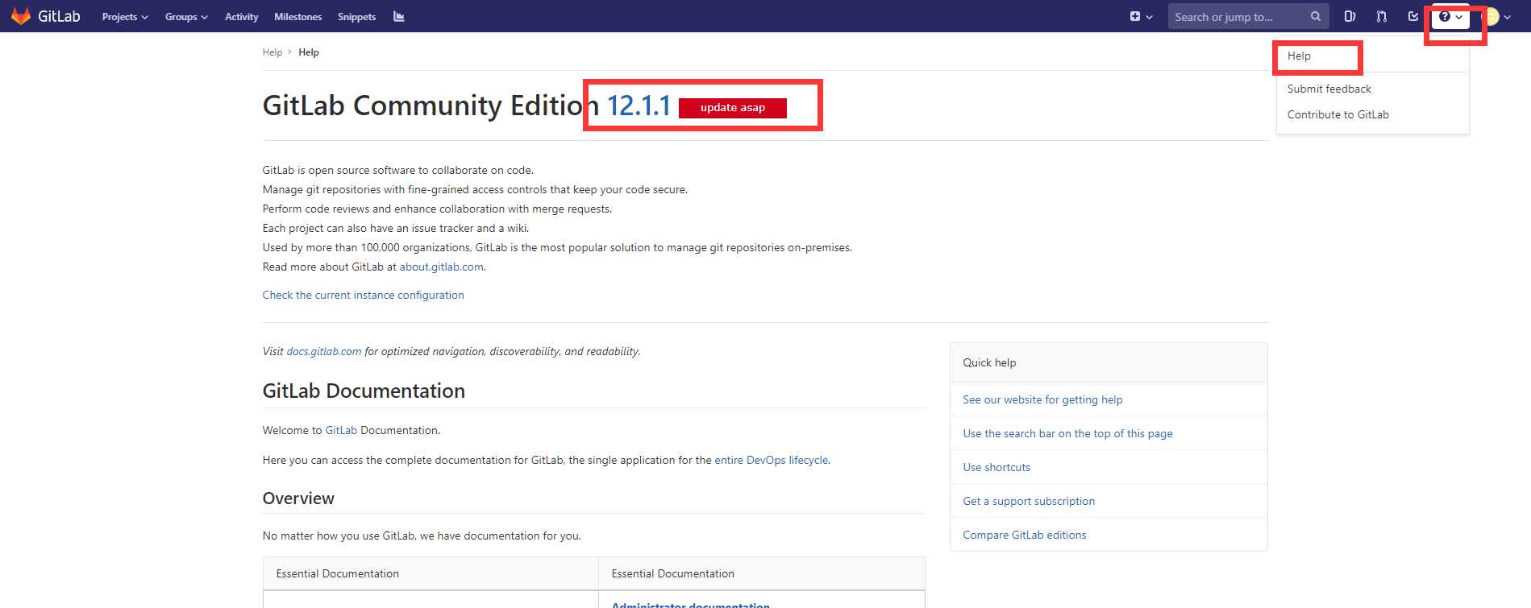The height and width of the screenshot is (608, 1531).
Task: Click the 'Quick help' panel header
Action: (1109, 362)
